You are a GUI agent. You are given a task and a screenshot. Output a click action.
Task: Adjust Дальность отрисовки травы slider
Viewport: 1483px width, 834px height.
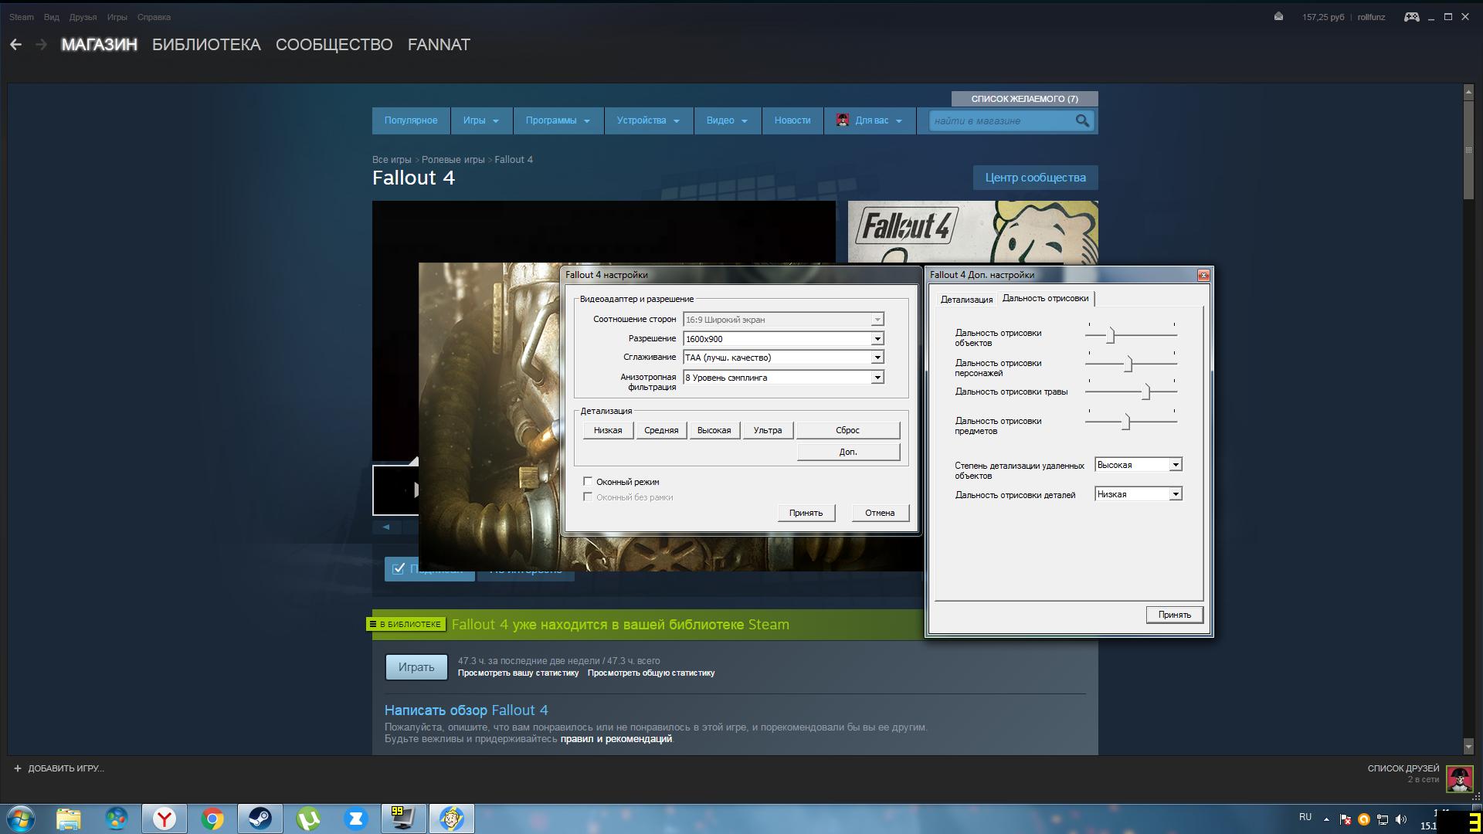pos(1146,392)
